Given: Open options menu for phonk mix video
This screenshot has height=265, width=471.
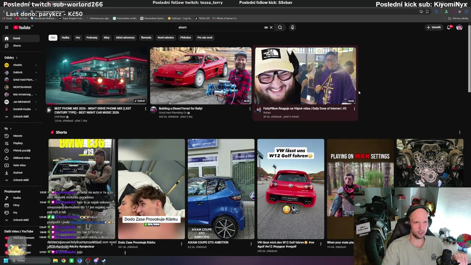Looking at the screenshot, I should click(x=145, y=109).
